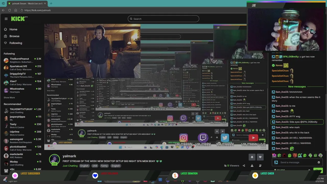Click the warning triangle report icon
The height and width of the screenshot is (184, 327).
(252, 166)
